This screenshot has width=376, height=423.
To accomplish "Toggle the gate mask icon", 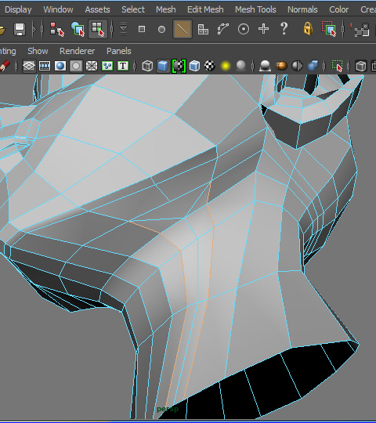I will click(x=76, y=66).
